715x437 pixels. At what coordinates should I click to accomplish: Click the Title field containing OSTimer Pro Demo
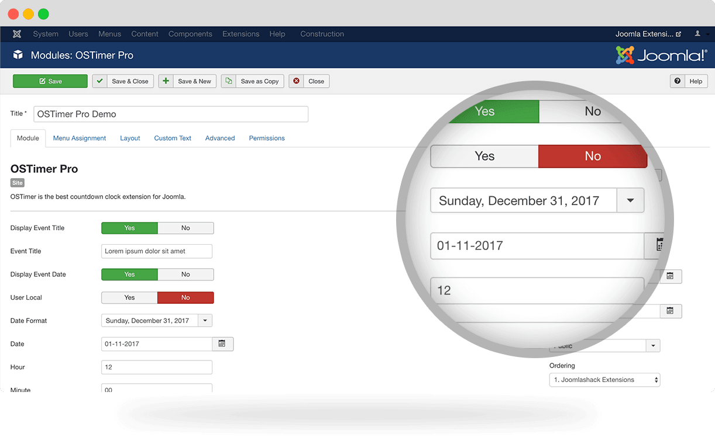click(171, 114)
